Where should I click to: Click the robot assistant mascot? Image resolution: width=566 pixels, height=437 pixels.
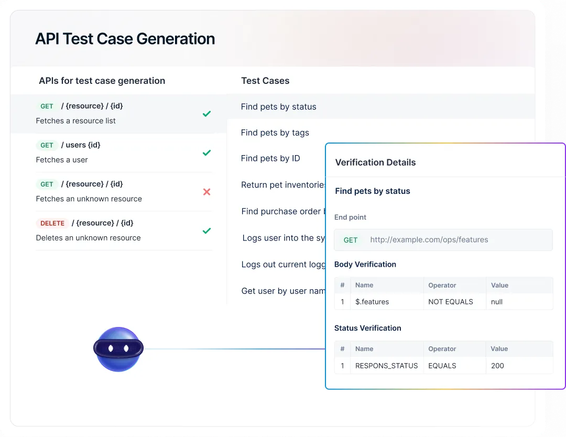[118, 349]
